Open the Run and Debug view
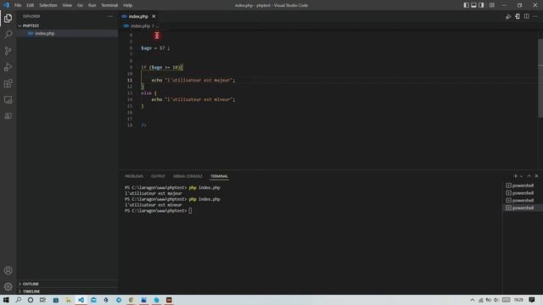 click(8, 67)
